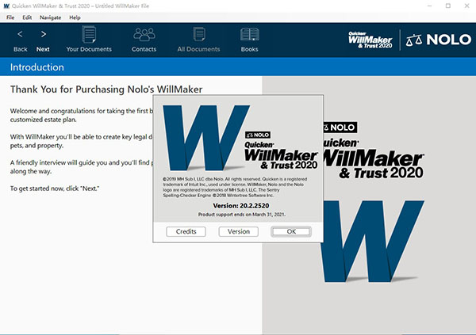
Task: Open the Navigate menu
Action: click(x=51, y=17)
